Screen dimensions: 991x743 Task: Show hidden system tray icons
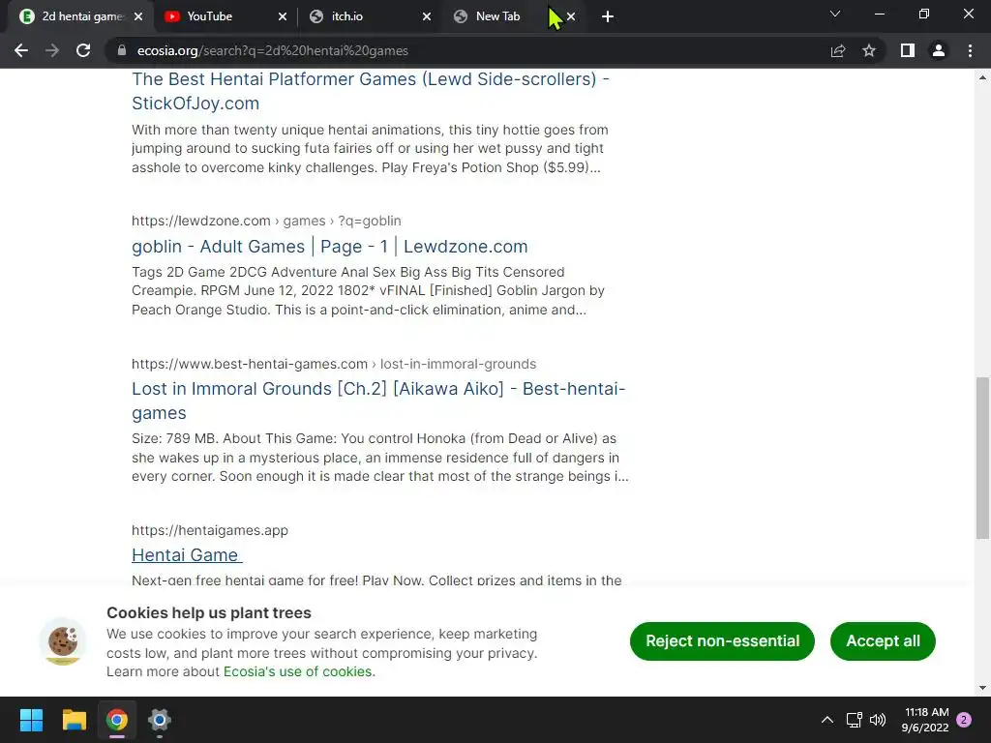[x=826, y=720]
